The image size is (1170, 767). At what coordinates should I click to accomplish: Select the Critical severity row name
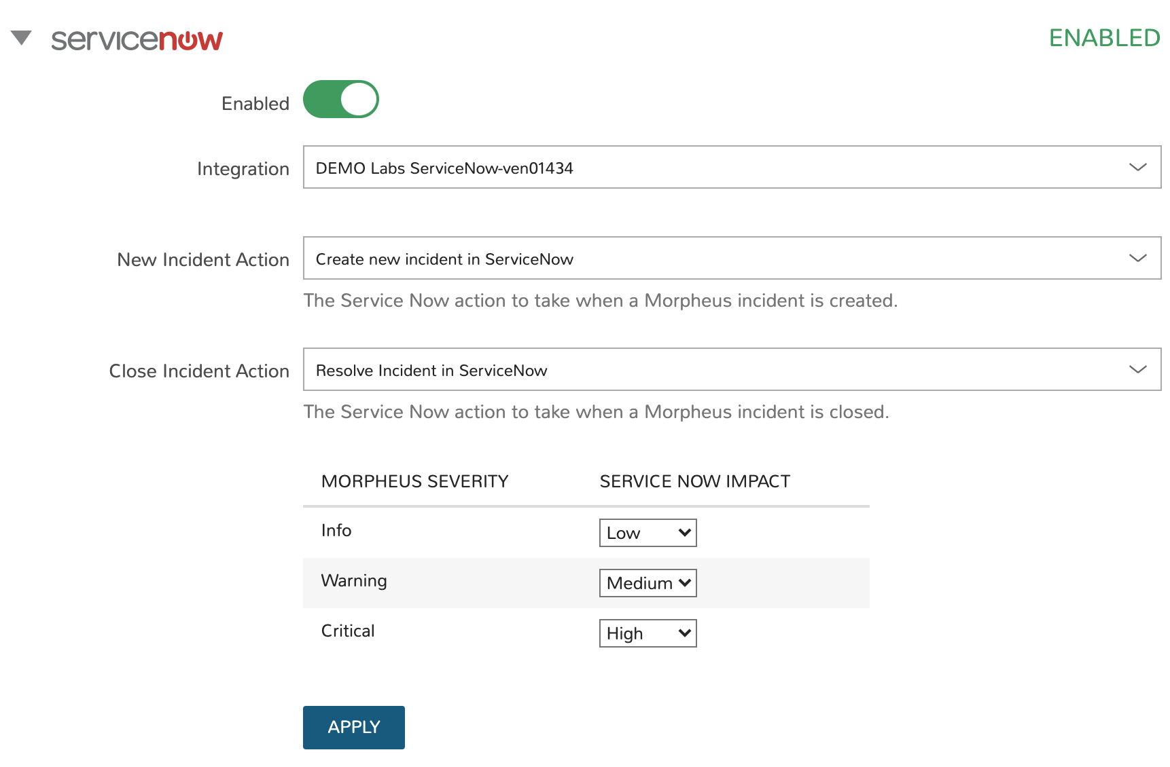tap(347, 631)
